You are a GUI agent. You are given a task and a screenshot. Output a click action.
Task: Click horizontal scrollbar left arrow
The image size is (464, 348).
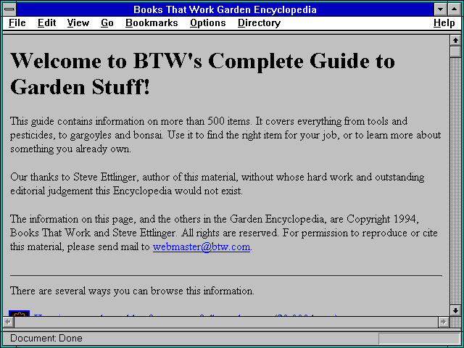pos(9,322)
